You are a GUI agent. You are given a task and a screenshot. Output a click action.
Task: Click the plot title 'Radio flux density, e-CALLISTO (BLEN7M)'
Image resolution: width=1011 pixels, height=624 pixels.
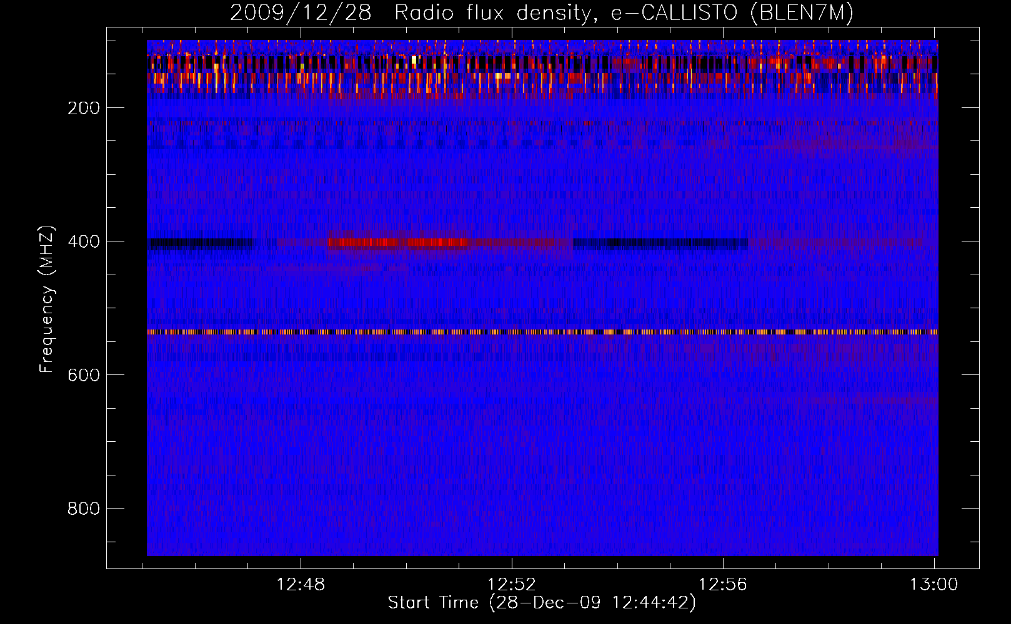click(624, 13)
